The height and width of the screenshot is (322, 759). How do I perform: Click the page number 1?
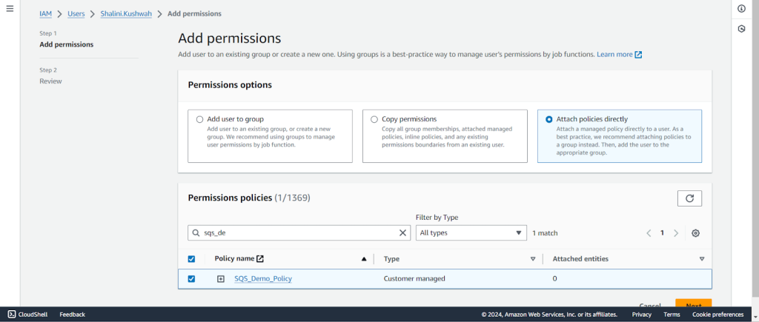(662, 233)
